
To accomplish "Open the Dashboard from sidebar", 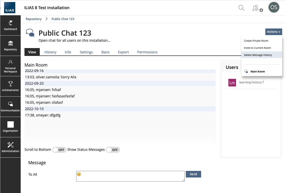I will click(10, 25).
